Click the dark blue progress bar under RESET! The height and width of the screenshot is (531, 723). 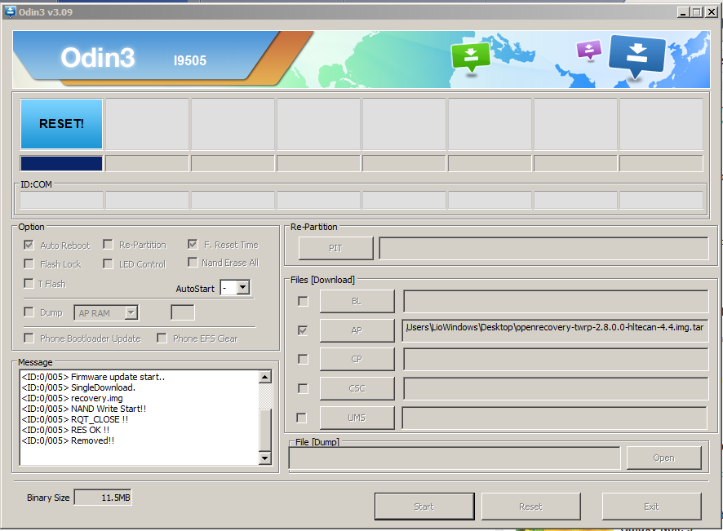click(x=61, y=164)
